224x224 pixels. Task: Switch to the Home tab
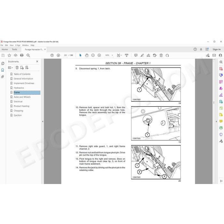tap(5, 49)
